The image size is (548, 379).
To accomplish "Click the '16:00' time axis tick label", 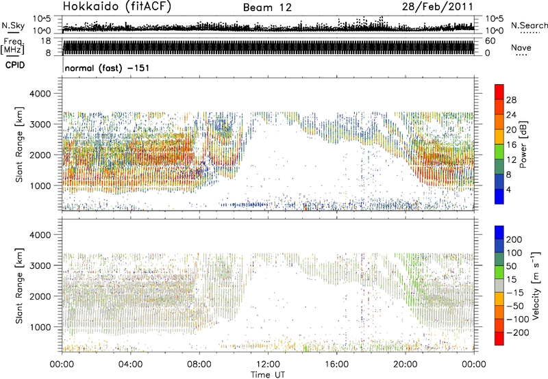I will [336, 365].
